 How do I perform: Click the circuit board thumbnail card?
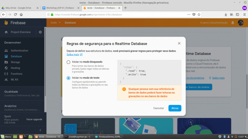pos(88,126)
